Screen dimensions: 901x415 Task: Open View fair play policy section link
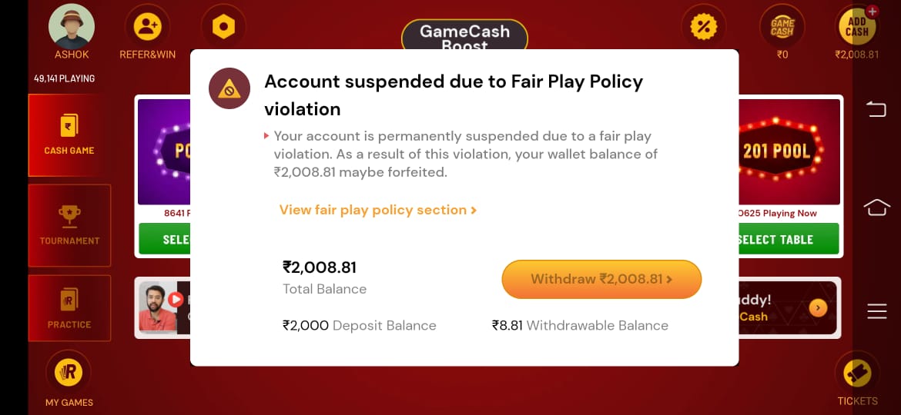377,210
